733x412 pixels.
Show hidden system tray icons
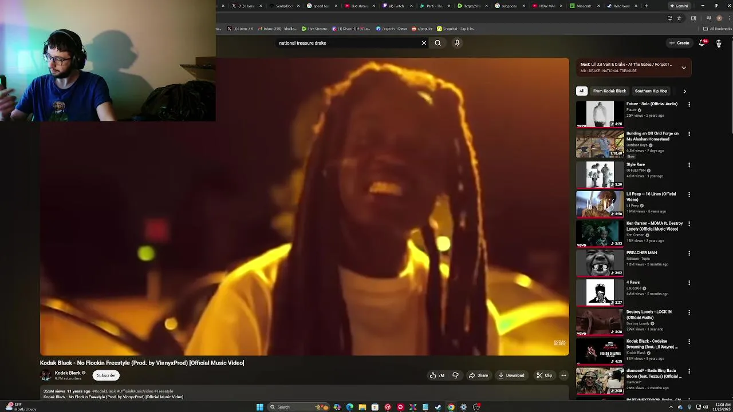671,407
